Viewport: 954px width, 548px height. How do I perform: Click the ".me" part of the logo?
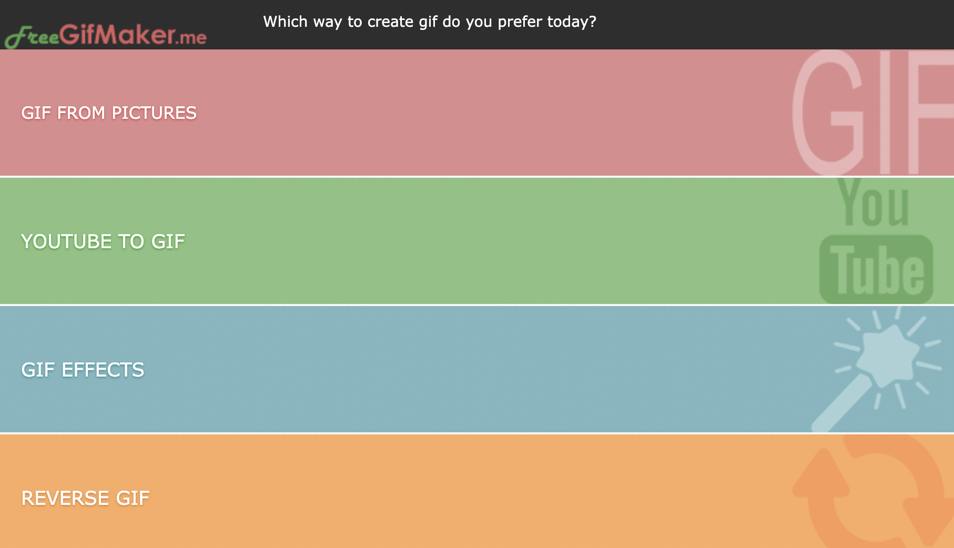(191, 38)
